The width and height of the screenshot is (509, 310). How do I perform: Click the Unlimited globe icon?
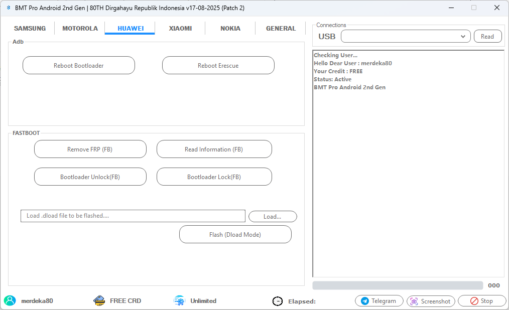coord(179,300)
